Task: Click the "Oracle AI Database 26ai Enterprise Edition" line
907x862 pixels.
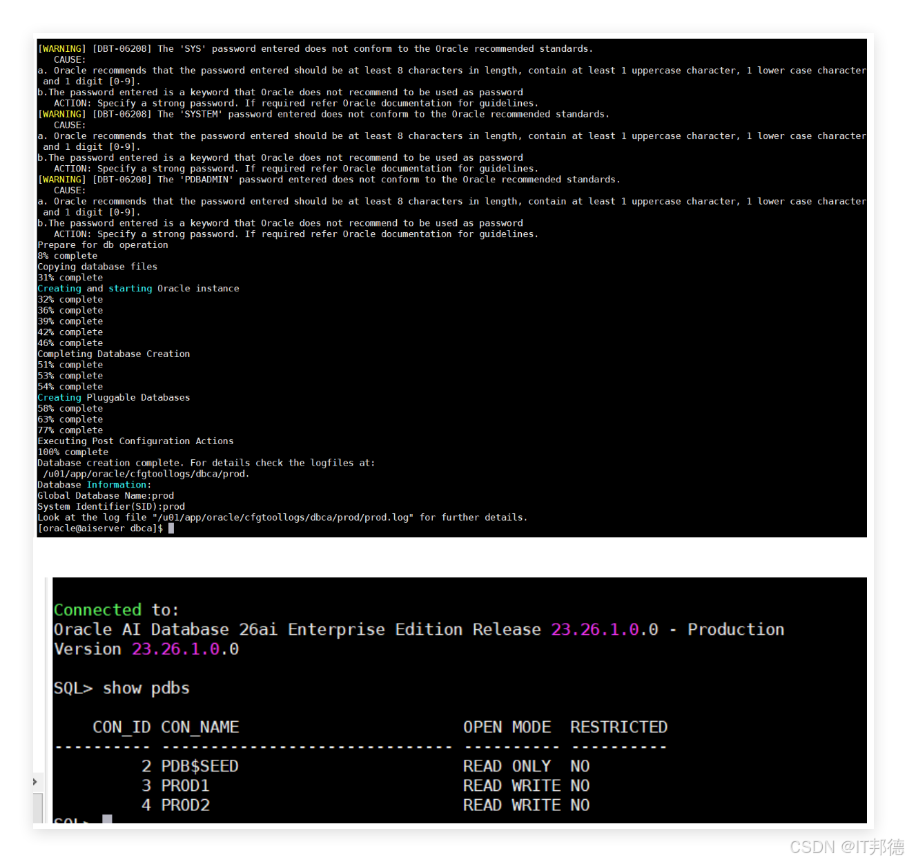Action: tap(419, 629)
